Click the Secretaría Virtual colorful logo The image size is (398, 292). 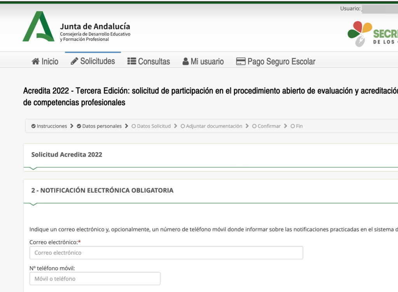click(x=360, y=34)
